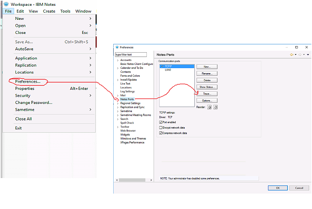312x209 pixels.
Task: Go forward in Preferences navigation
Action: click(x=300, y=54)
